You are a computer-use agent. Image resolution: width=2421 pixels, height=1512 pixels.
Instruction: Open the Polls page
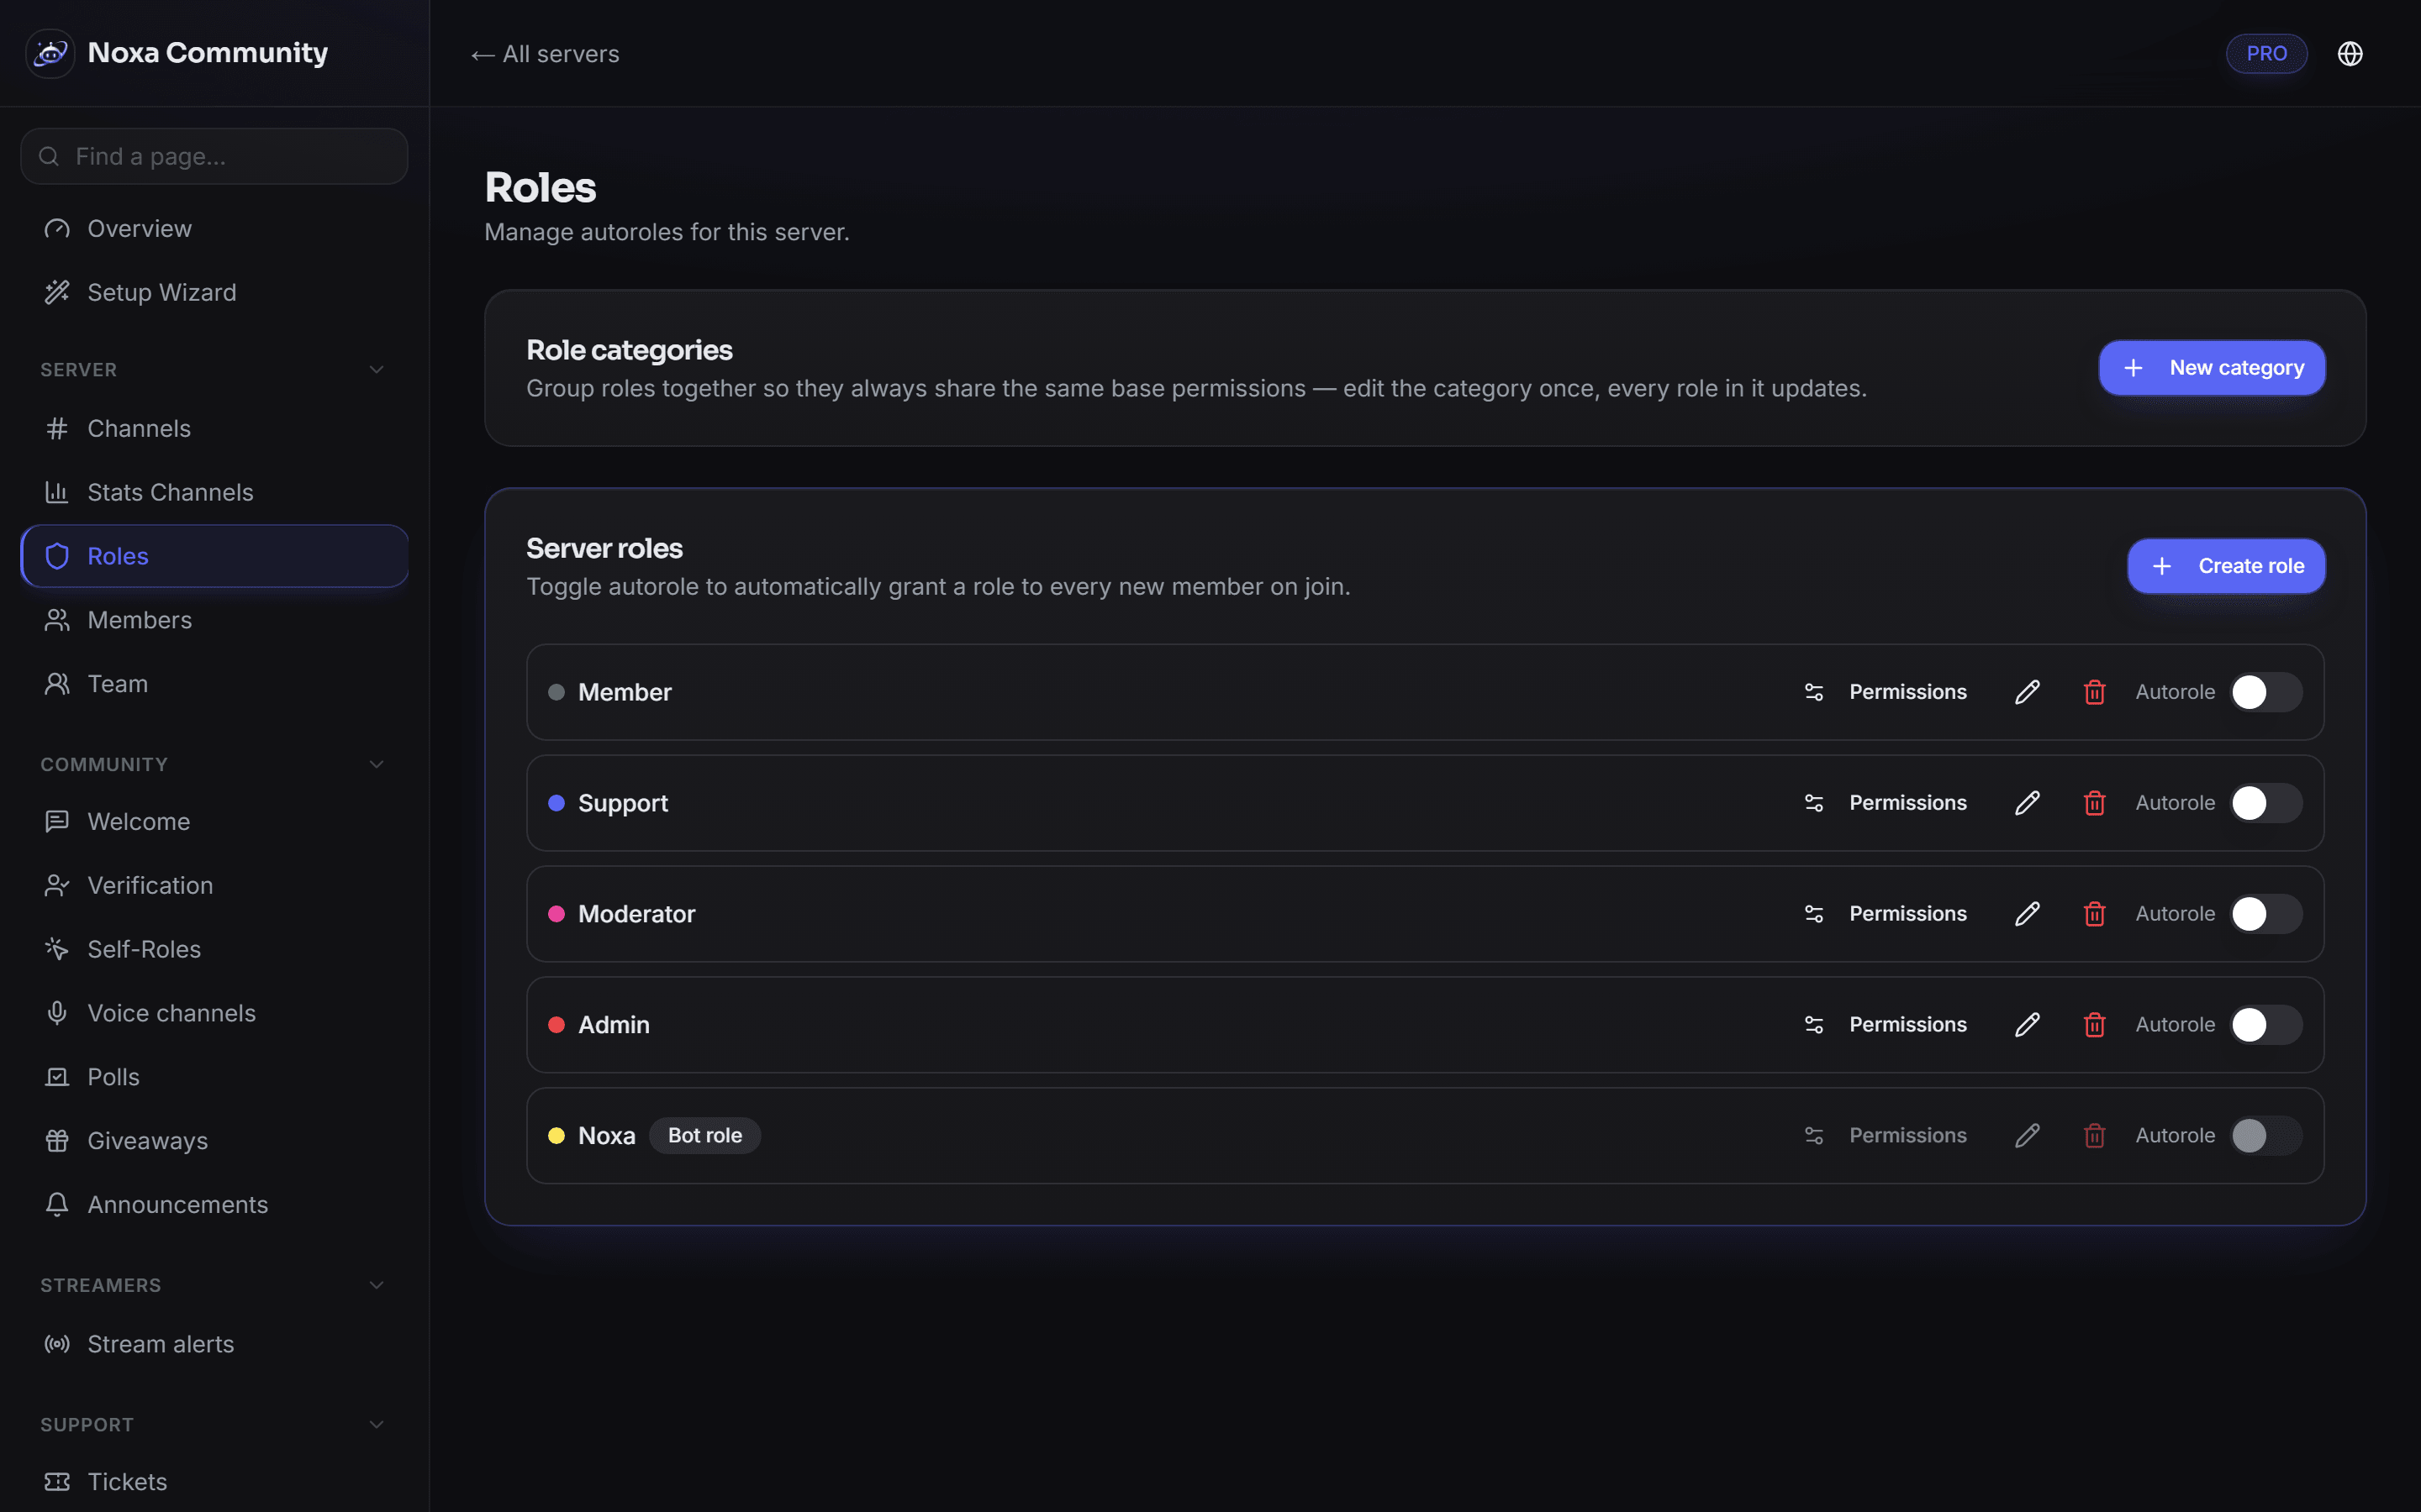click(214, 1078)
